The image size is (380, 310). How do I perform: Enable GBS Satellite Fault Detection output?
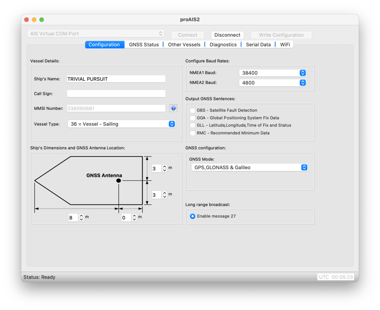coord(193,111)
